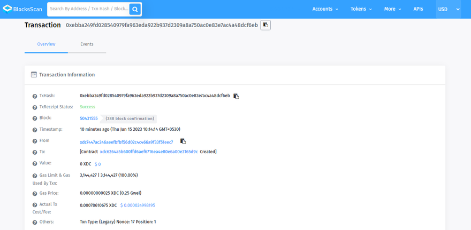This screenshot has height=230, width=471.
Task: Open the APIs menu item
Action: 418,9
